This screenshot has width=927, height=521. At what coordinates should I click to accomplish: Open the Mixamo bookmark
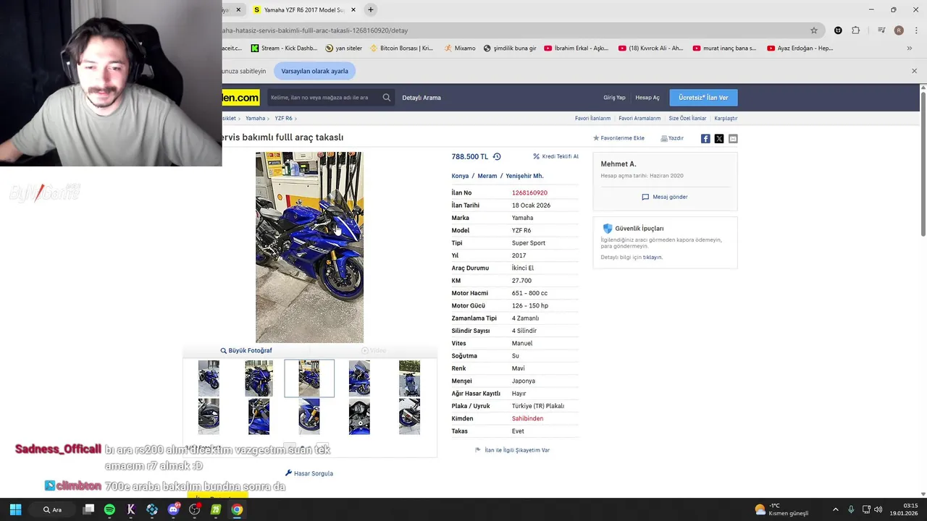(x=460, y=48)
